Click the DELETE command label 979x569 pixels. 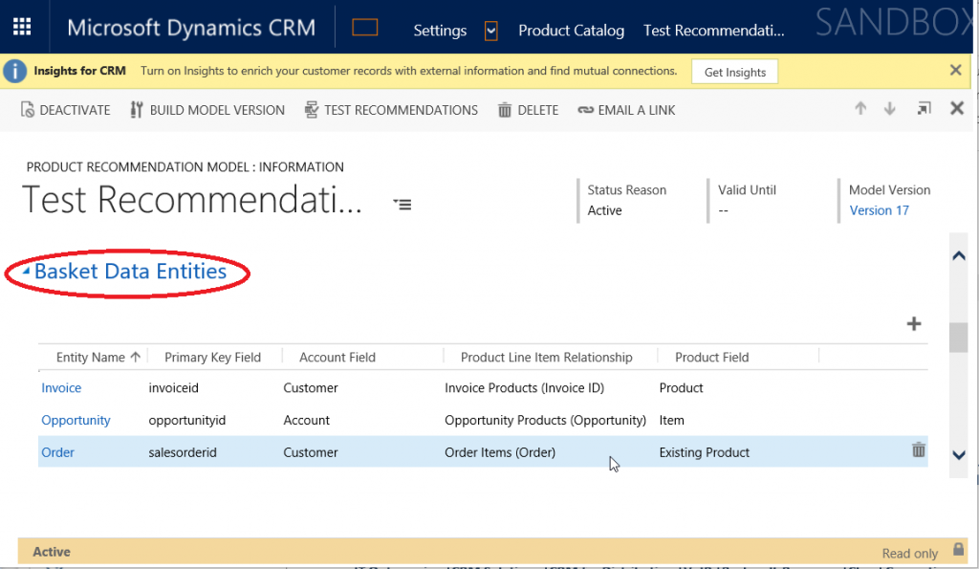click(x=537, y=110)
